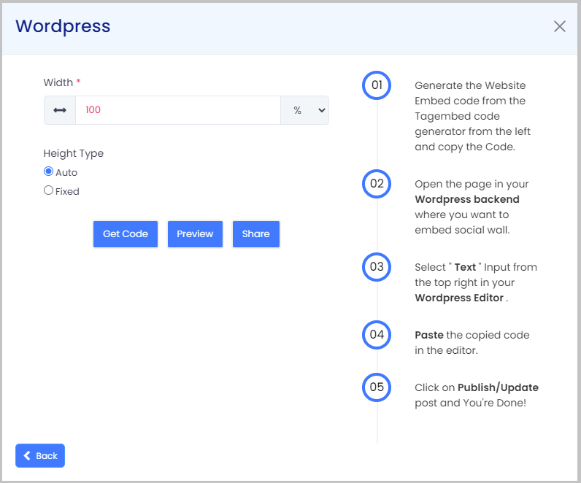Image resolution: width=581 pixels, height=483 pixels.
Task: Open the width unit percent dropdown
Action: point(304,110)
